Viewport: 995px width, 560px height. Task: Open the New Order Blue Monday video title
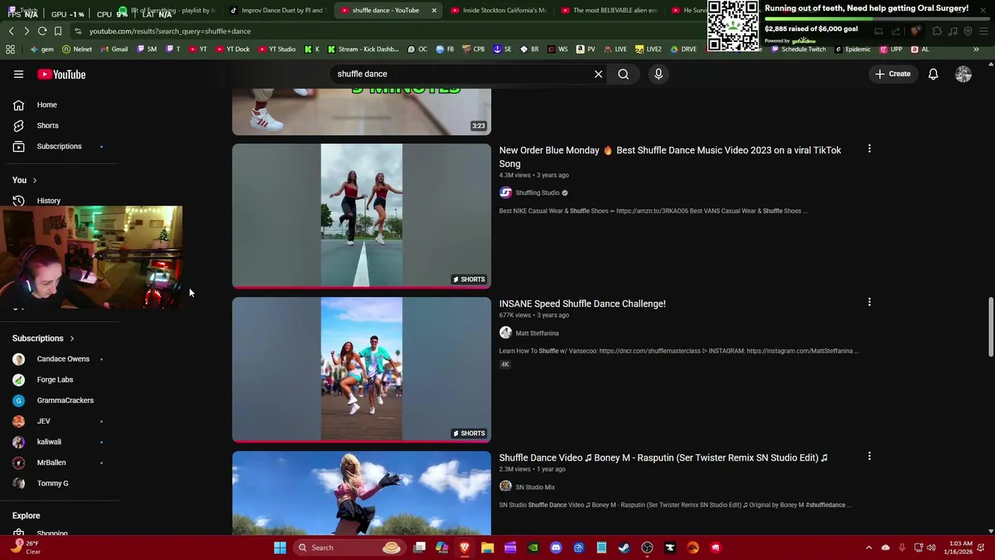pos(670,157)
